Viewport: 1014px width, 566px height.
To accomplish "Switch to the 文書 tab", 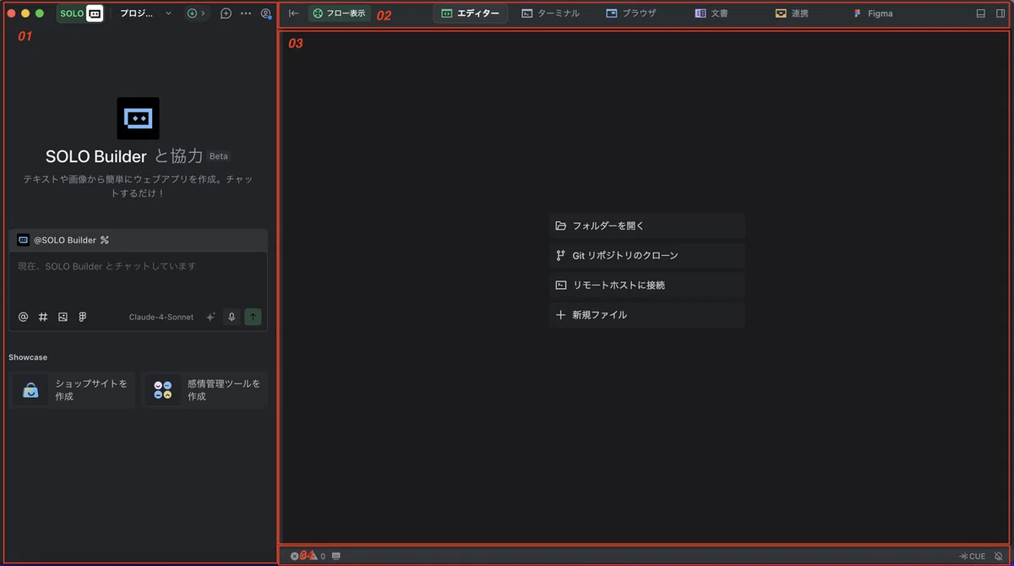I will point(711,14).
